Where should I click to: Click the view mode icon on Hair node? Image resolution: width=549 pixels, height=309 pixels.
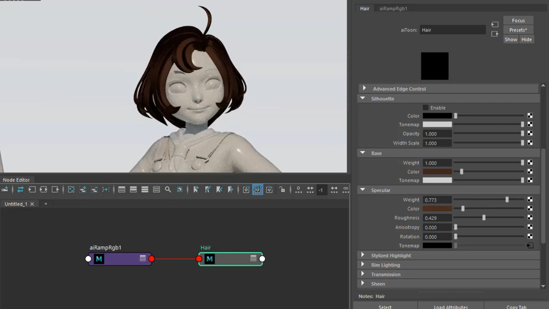[253, 259]
